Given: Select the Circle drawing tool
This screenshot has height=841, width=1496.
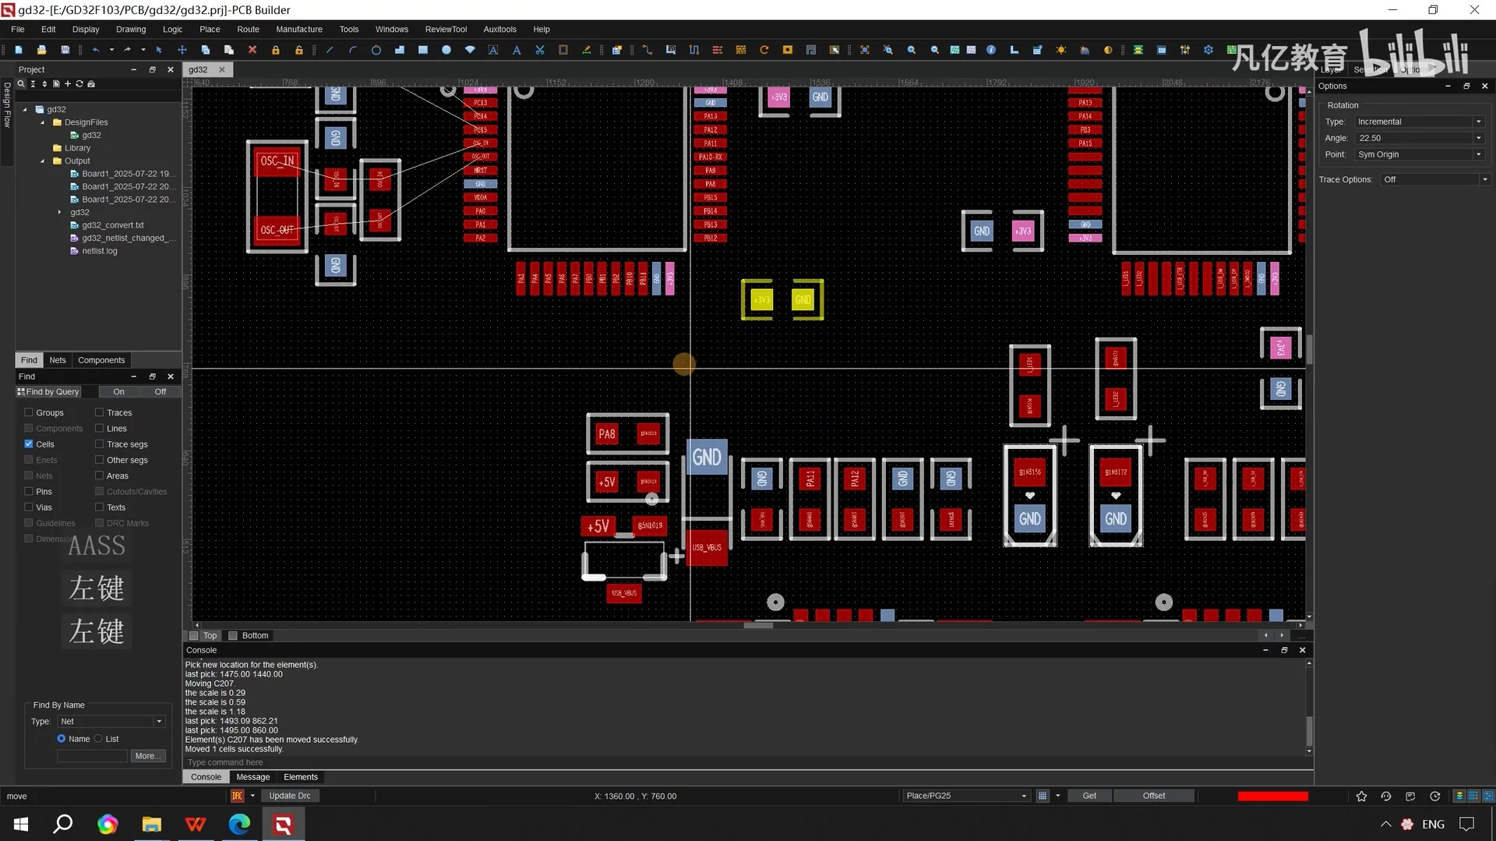Looking at the screenshot, I should (x=376, y=50).
